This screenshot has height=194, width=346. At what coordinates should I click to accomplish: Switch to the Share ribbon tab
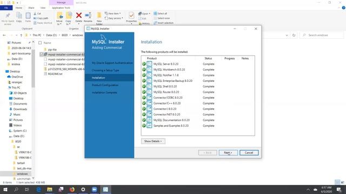tap(31, 8)
